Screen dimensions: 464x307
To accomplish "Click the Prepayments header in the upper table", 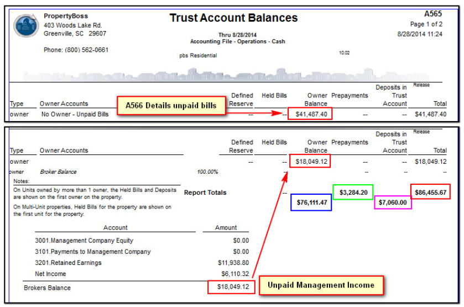I will tap(350, 96).
